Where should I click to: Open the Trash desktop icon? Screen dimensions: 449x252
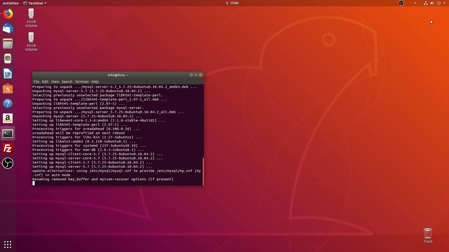coord(428,236)
